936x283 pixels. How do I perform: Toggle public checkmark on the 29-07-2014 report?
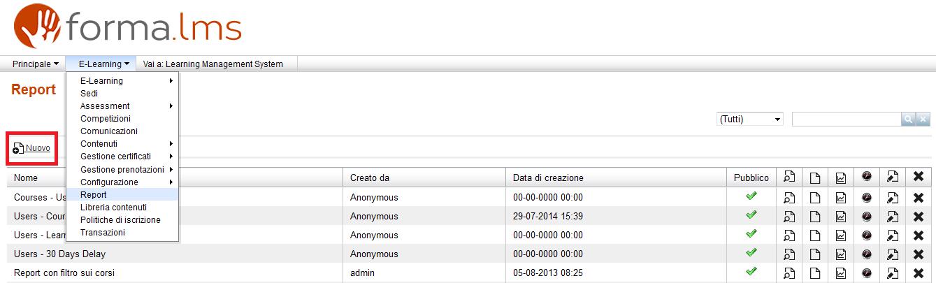point(751,216)
